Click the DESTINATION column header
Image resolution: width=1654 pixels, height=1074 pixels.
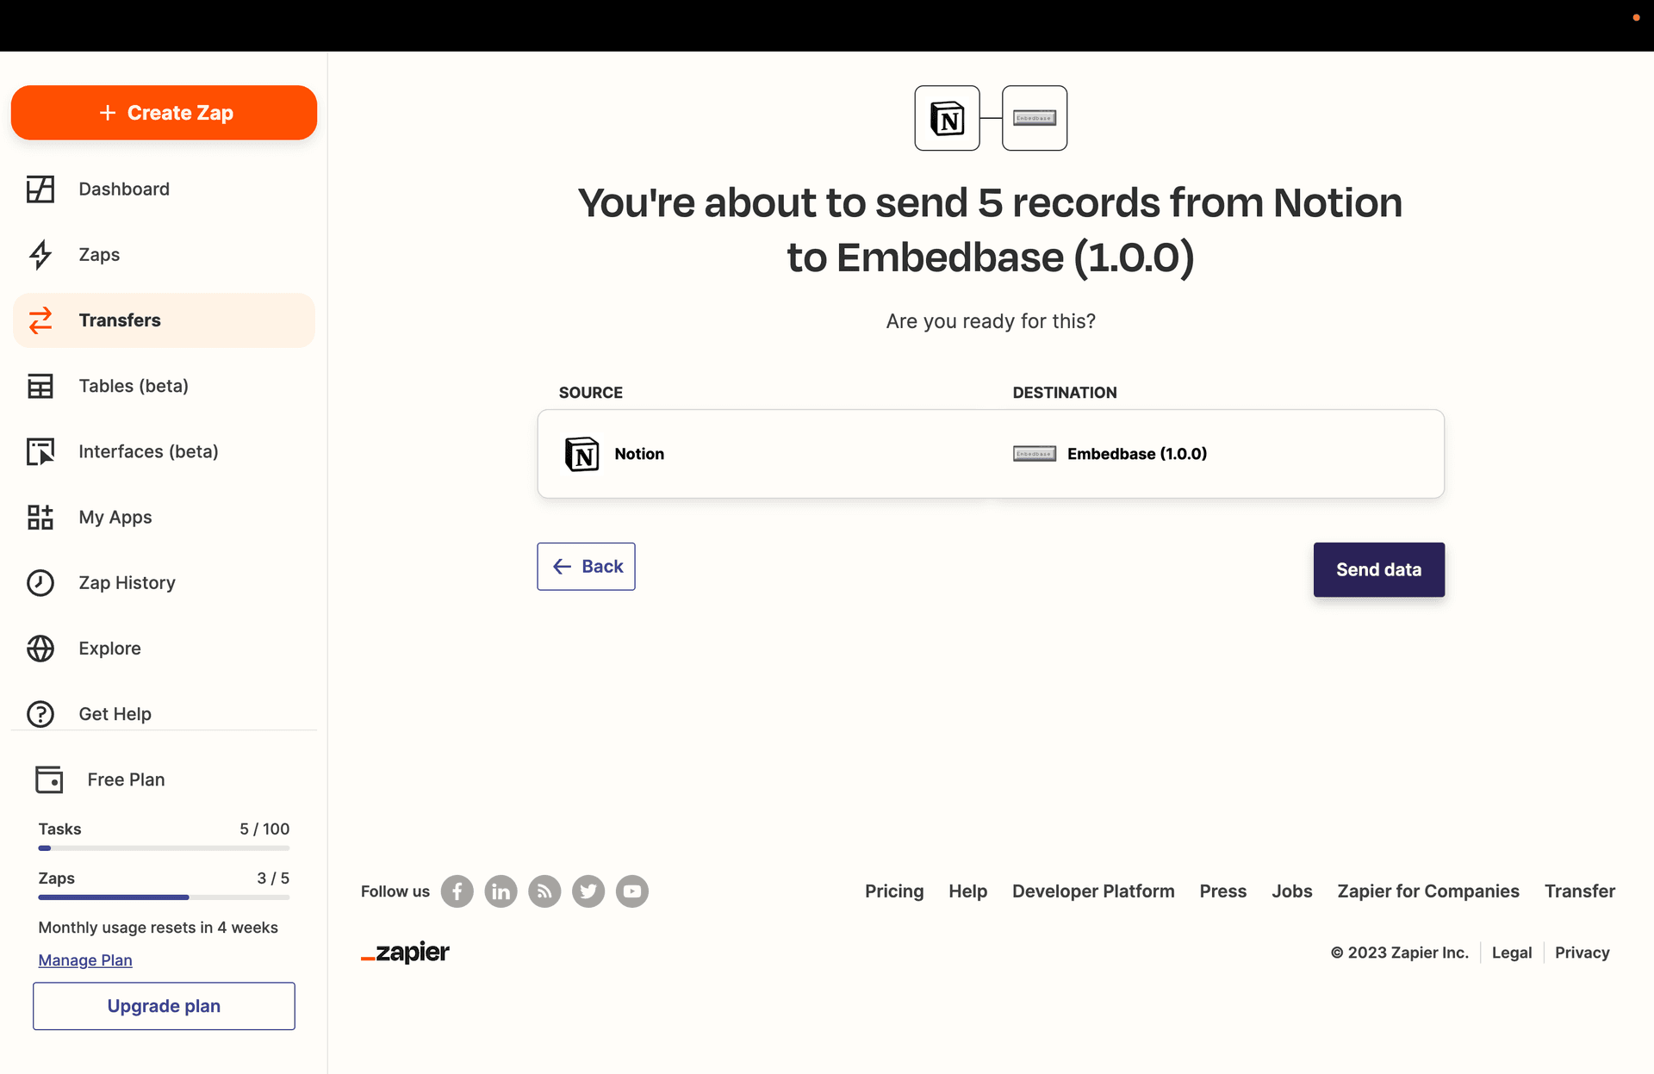tap(1065, 393)
